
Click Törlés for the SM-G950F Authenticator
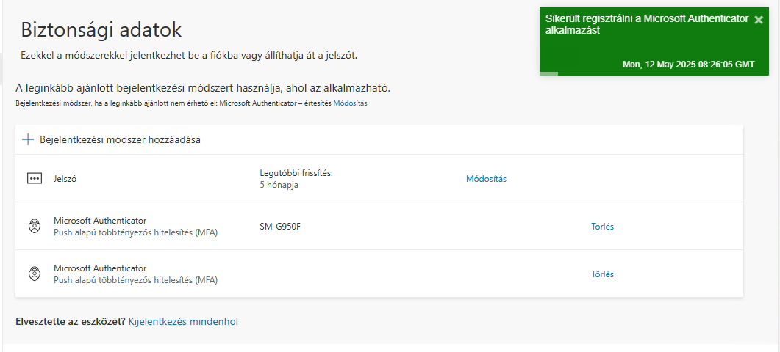pyautogui.click(x=602, y=227)
